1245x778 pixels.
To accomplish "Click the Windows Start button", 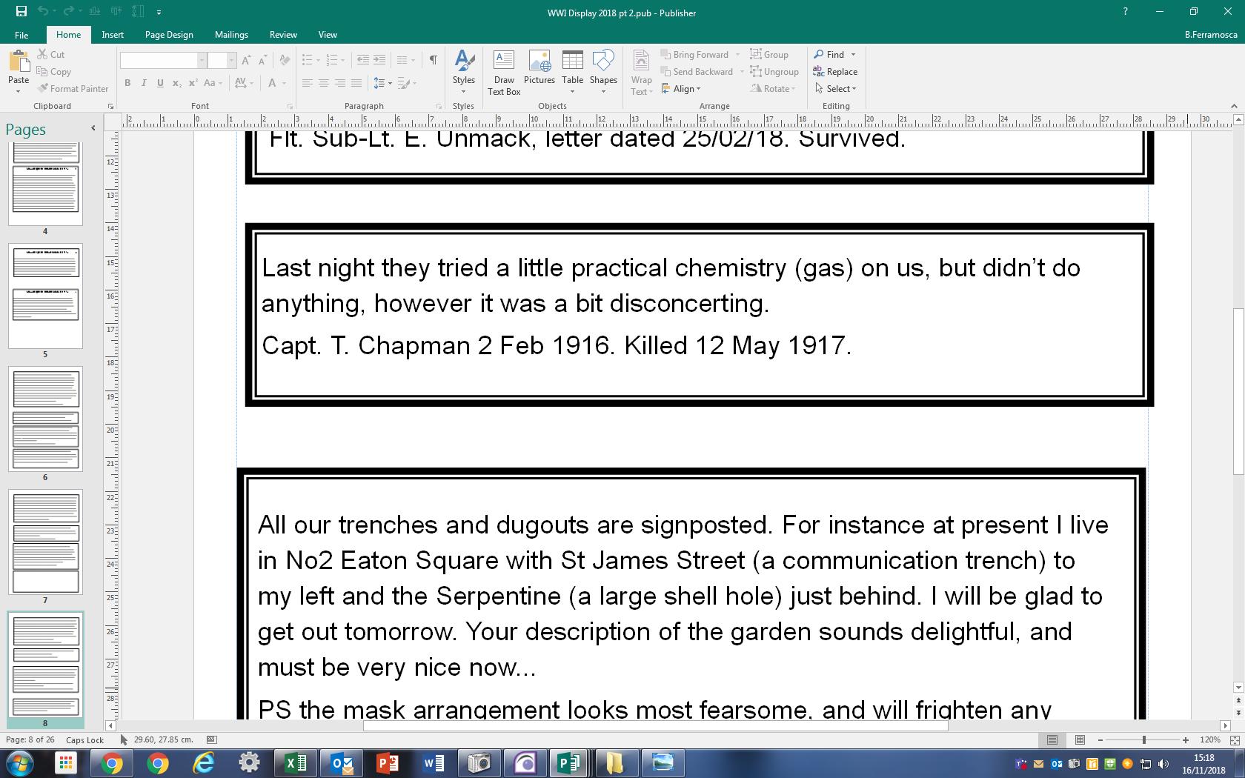I will pyautogui.click(x=20, y=763).
